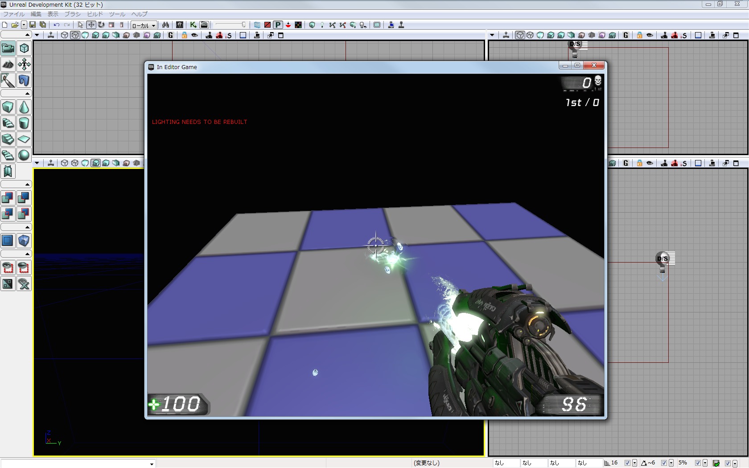Select Static mesh mode arch icon
Viewport: 749px width, 468px height.
[24, 80]
